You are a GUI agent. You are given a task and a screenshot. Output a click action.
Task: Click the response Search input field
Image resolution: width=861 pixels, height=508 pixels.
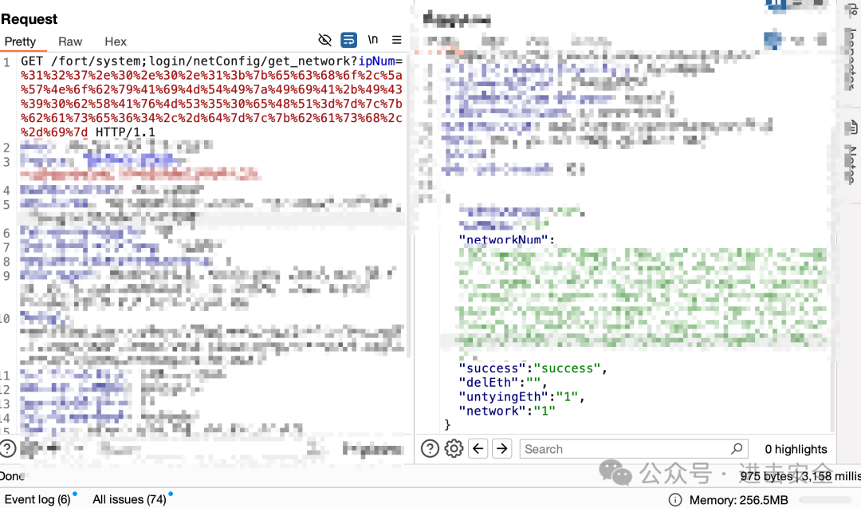622,449
